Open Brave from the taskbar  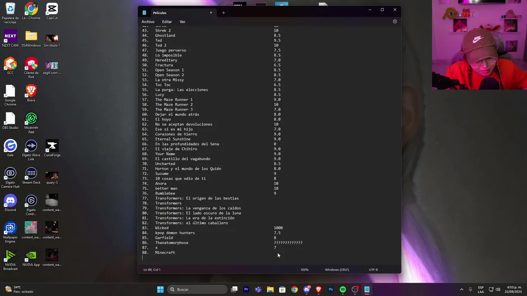pyautogui.click(x=319, y=289)
